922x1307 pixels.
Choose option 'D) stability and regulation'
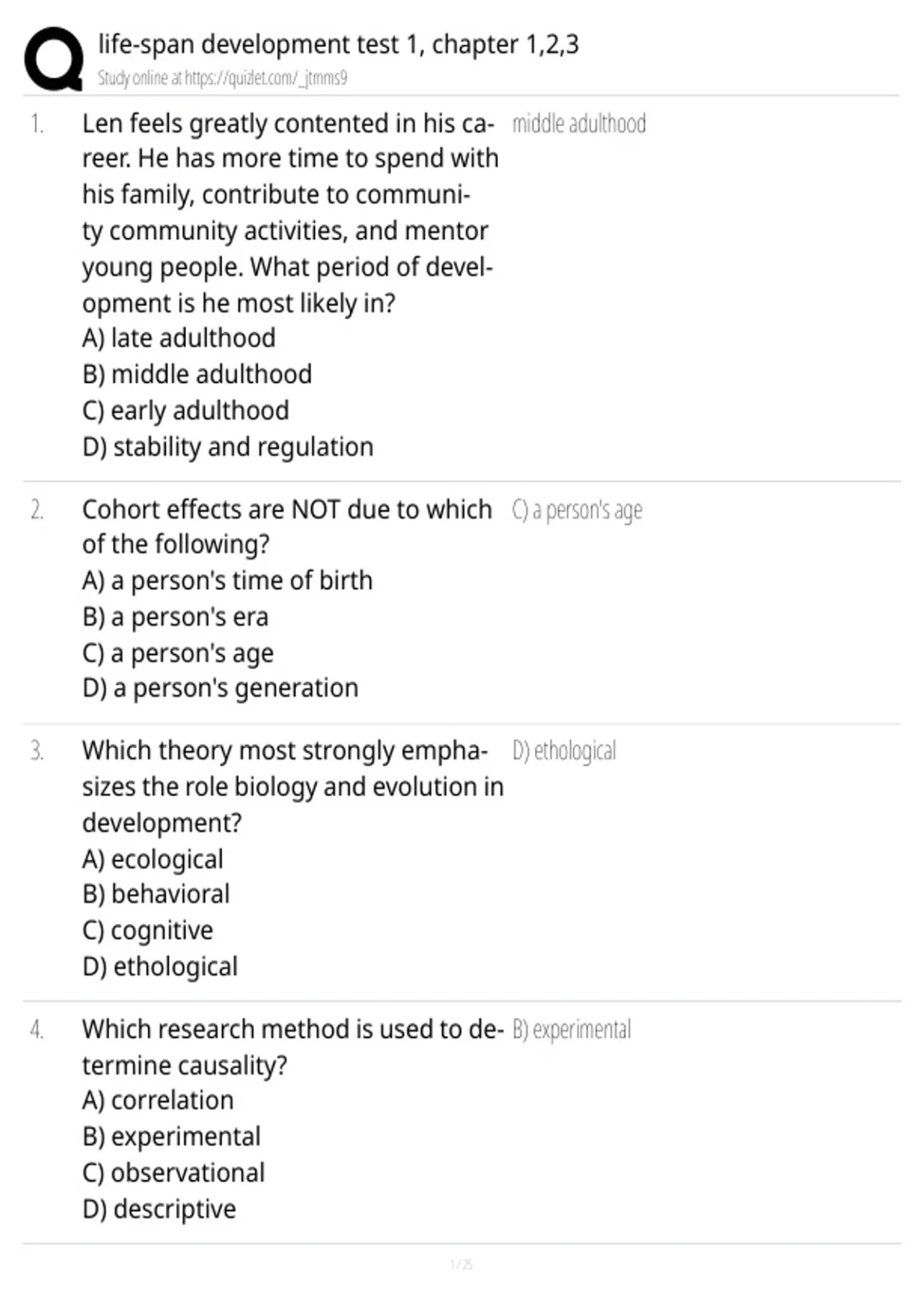(228, 447)
